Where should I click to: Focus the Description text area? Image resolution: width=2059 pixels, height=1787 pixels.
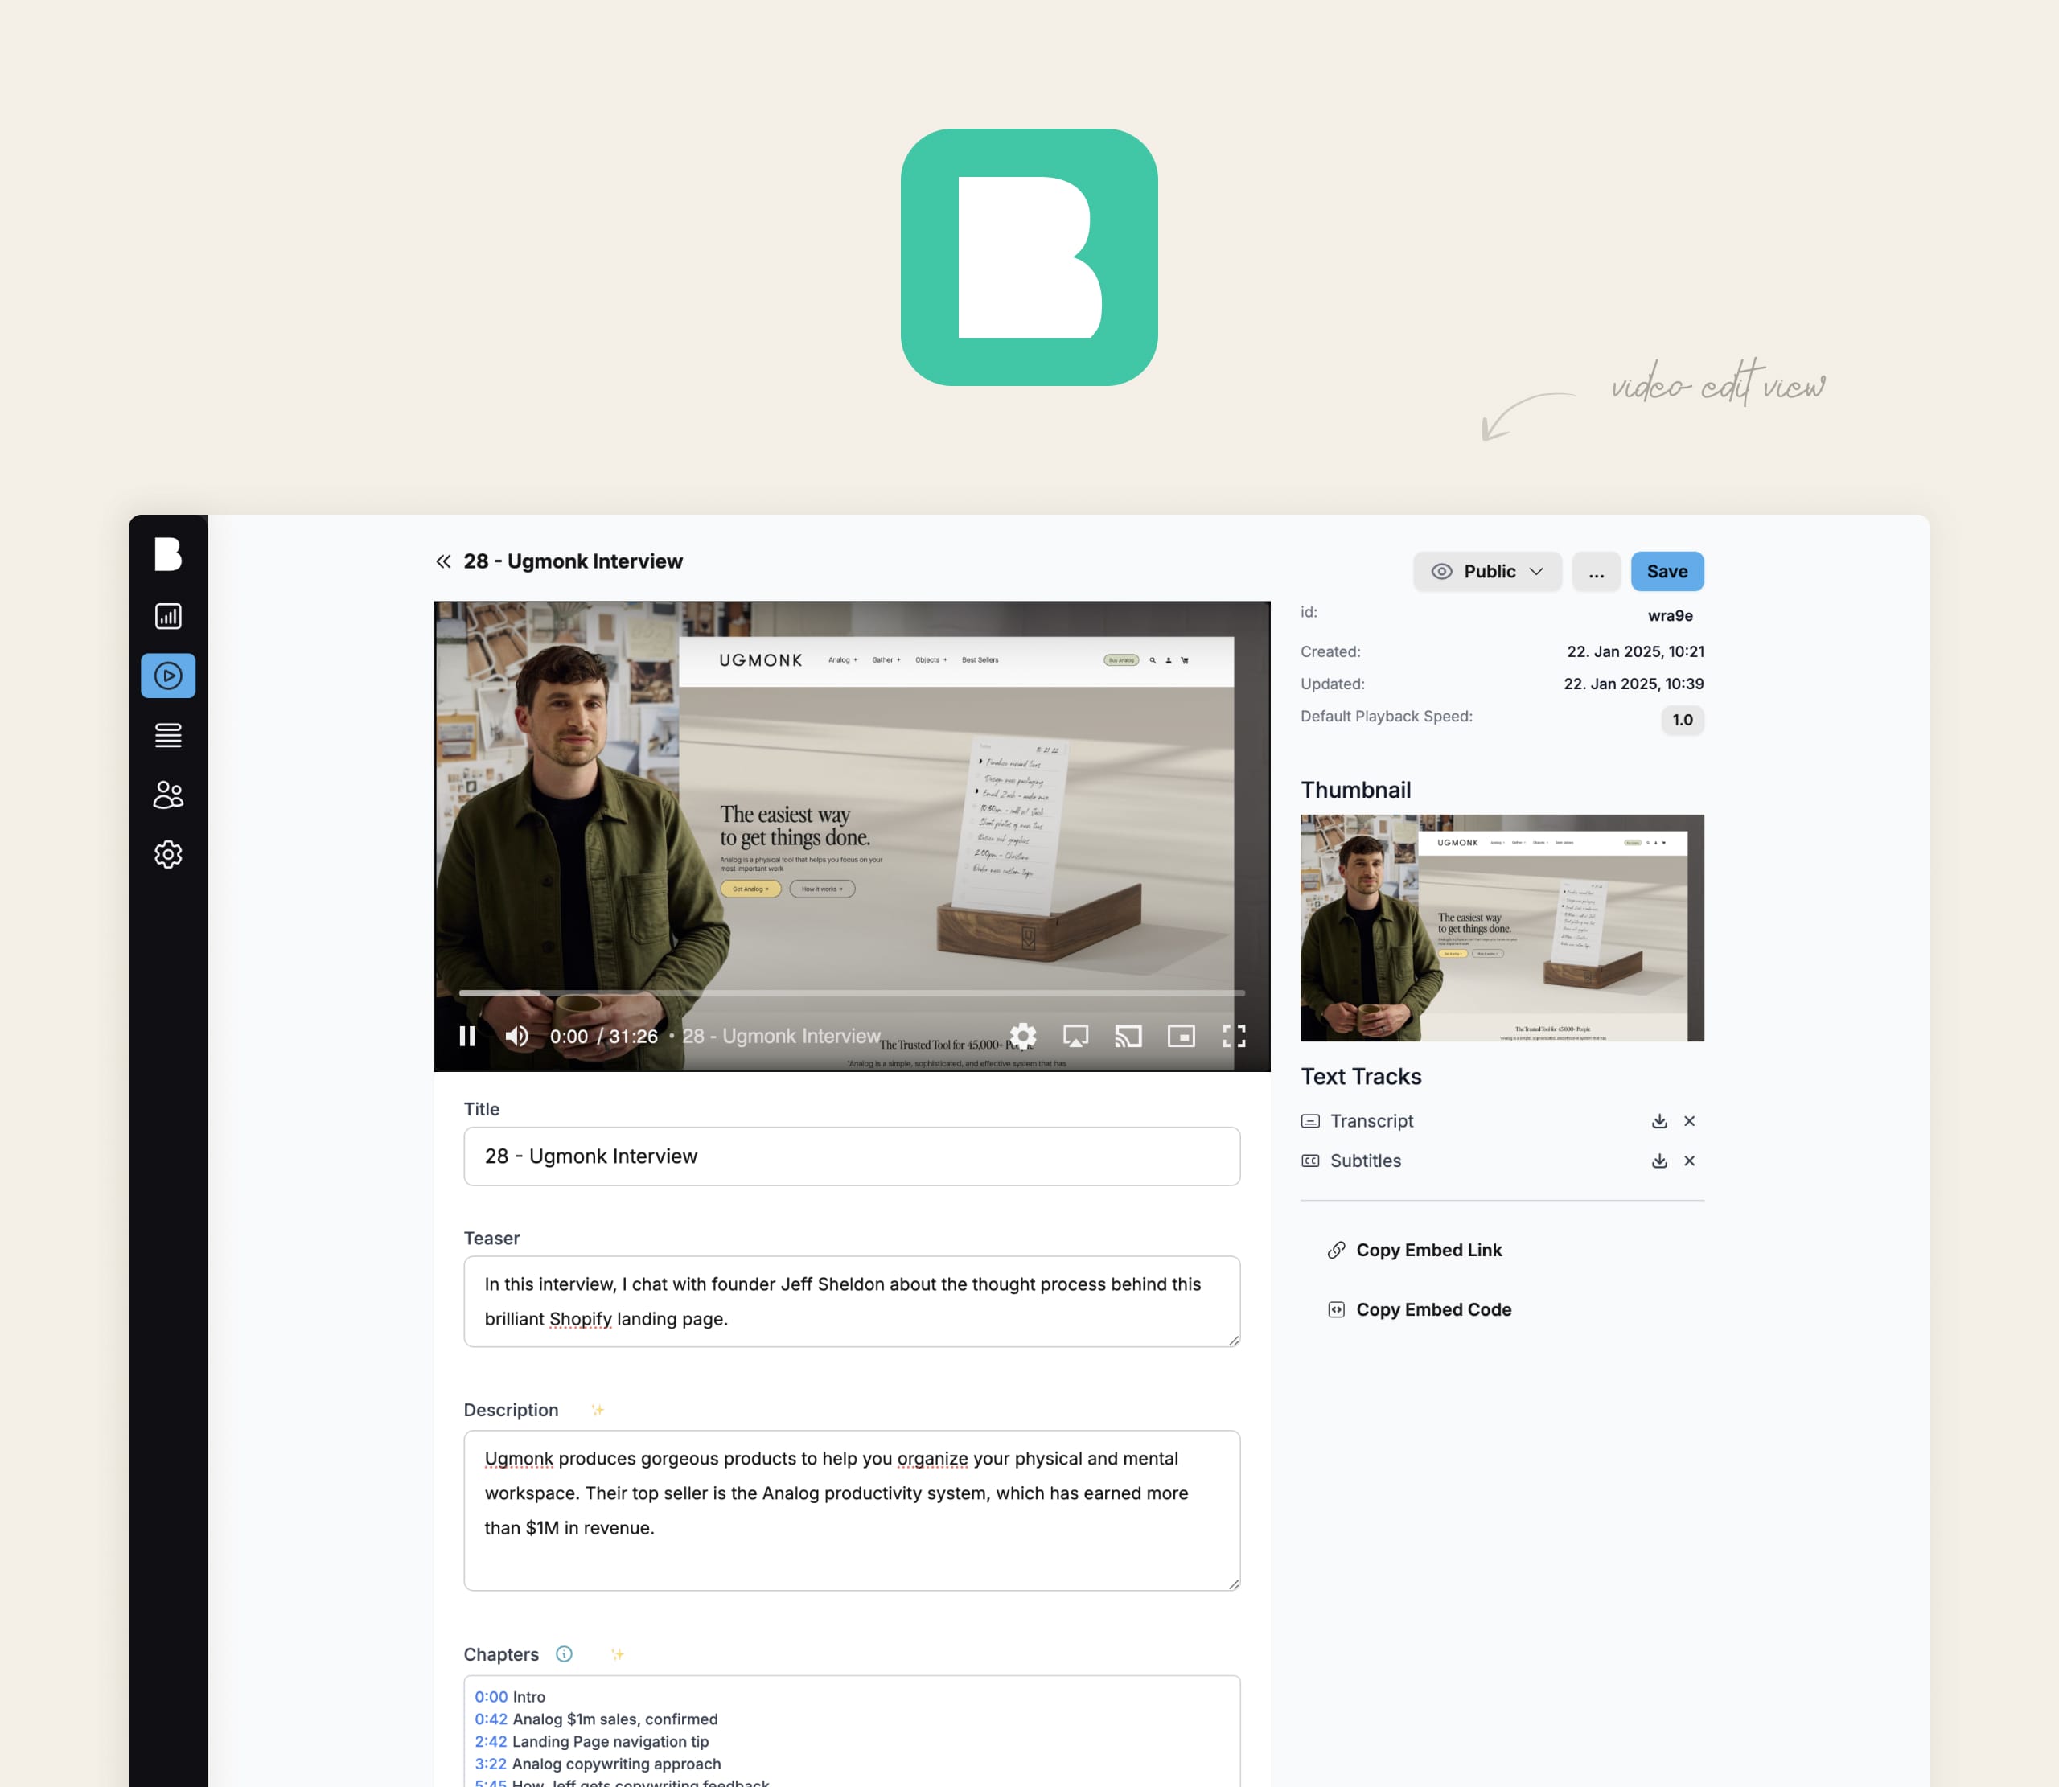tap(852, 1511)
